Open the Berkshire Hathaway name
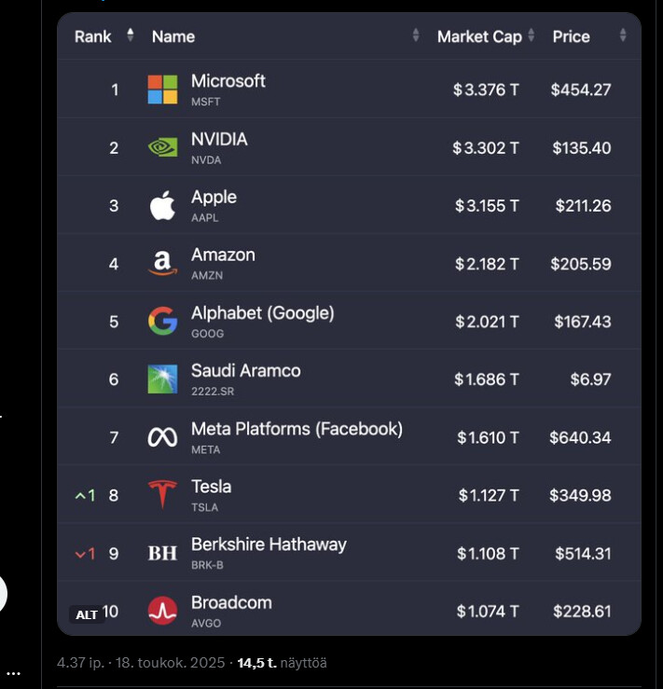663x689 pixels. point(269,544)
